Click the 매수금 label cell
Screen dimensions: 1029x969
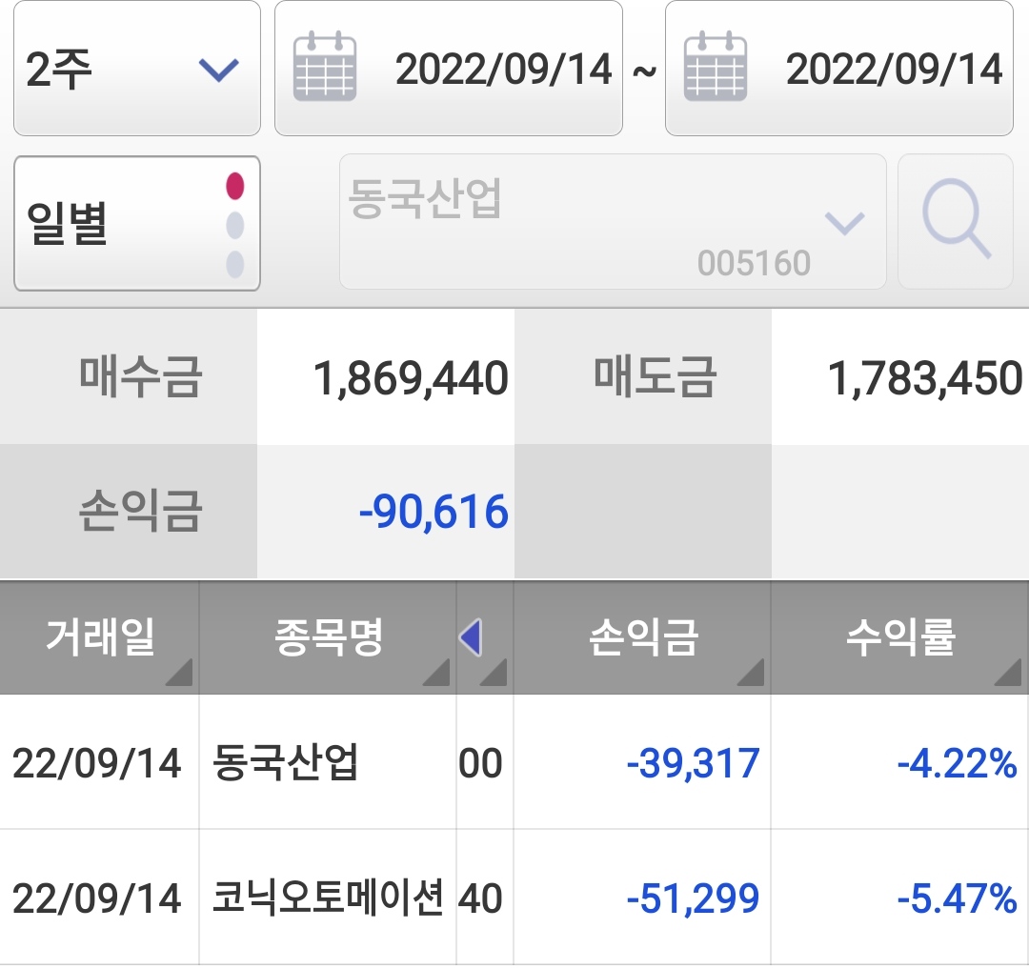pyautogui.click(x=129, y=376)
